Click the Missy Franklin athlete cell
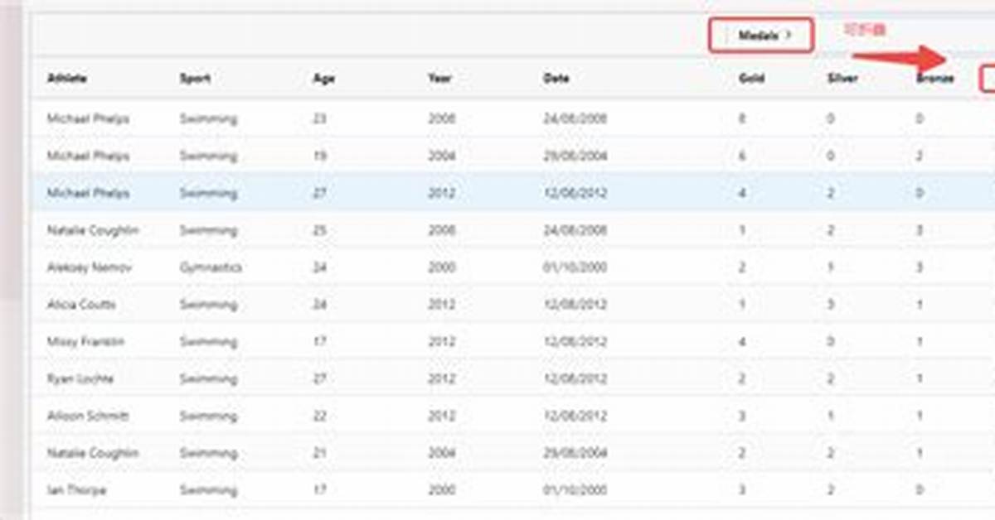The width and height of the screenshot is (995, 520). tap(85, 342)
